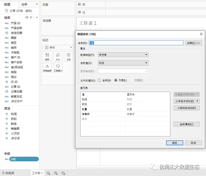Open the 当前值 dropdown showing 利润
Screen dimensions: 206x176
click(x=123, y=63)
